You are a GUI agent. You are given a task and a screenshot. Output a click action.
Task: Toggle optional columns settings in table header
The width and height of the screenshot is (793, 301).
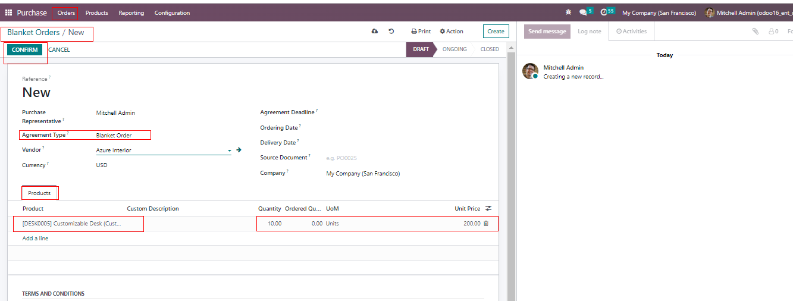pyautogui.click(x=488, y=209)
